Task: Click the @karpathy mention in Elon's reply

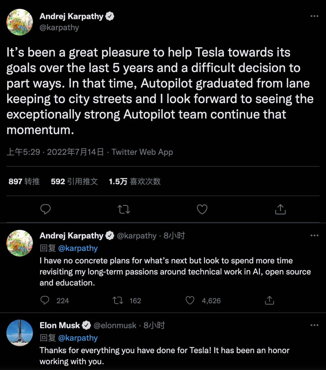Action: point(78,338)
